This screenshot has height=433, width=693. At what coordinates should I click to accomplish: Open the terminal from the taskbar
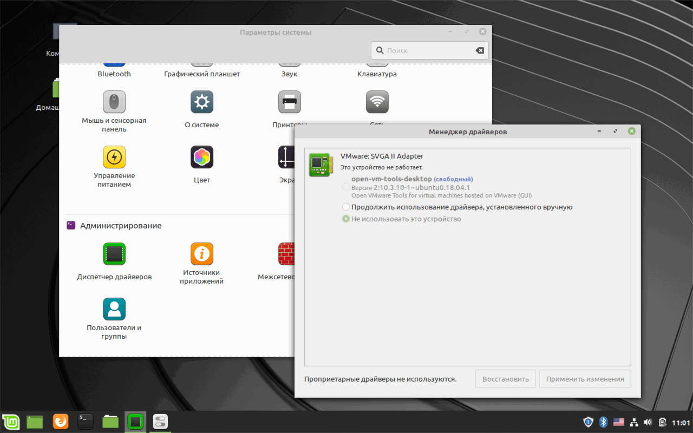click(x=85, y=422)
